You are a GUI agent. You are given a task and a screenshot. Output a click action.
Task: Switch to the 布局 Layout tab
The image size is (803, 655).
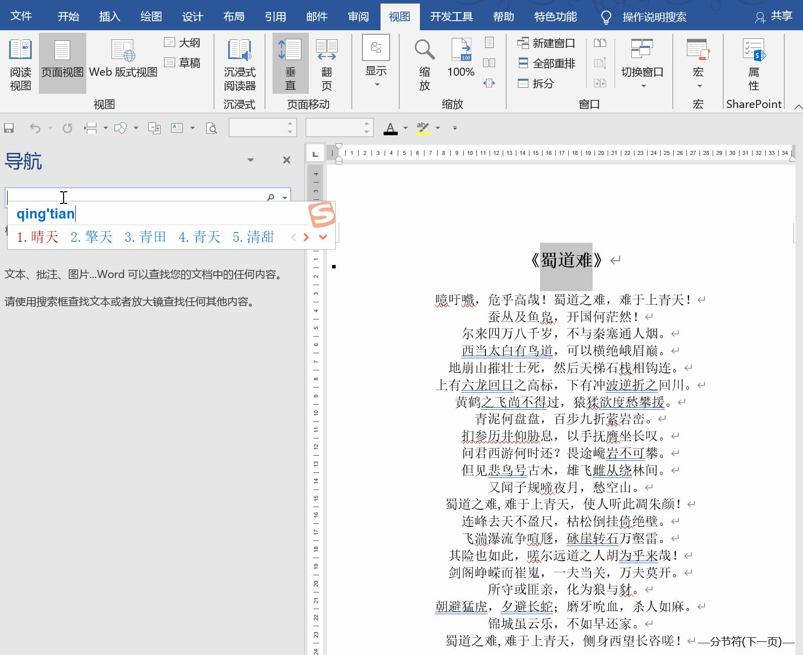pos(234,17)
